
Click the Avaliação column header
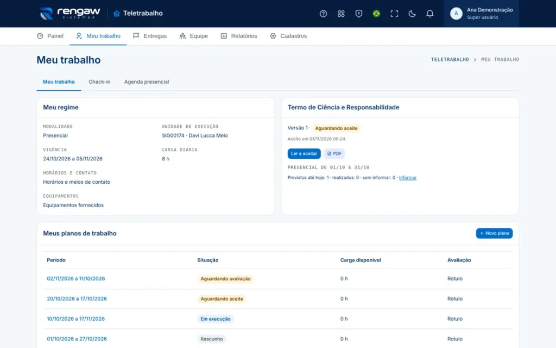tap(459, 260)
